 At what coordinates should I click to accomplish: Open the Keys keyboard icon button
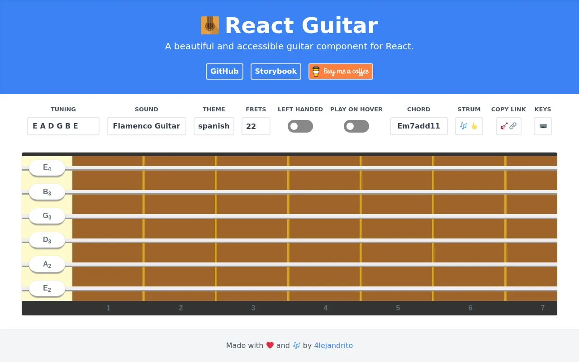pyautogui.click(x=543, y=126)
